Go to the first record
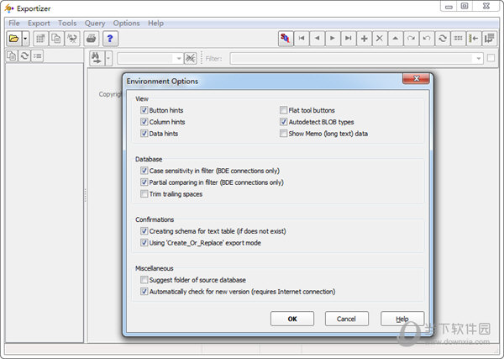 coord(302,39)
